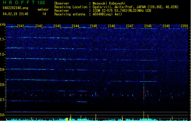Click the 2343 time marker

point(57,26)
